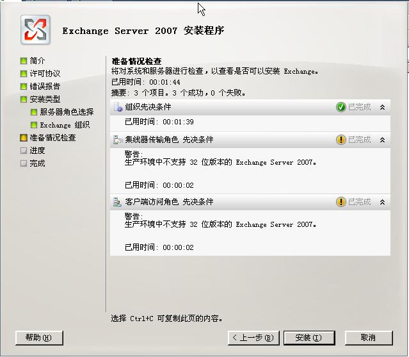Viewport: 409px width, 357px height.
Task: Click the 32 位 warning under 客户端访问角色
Action: click(x=220, y=224)
